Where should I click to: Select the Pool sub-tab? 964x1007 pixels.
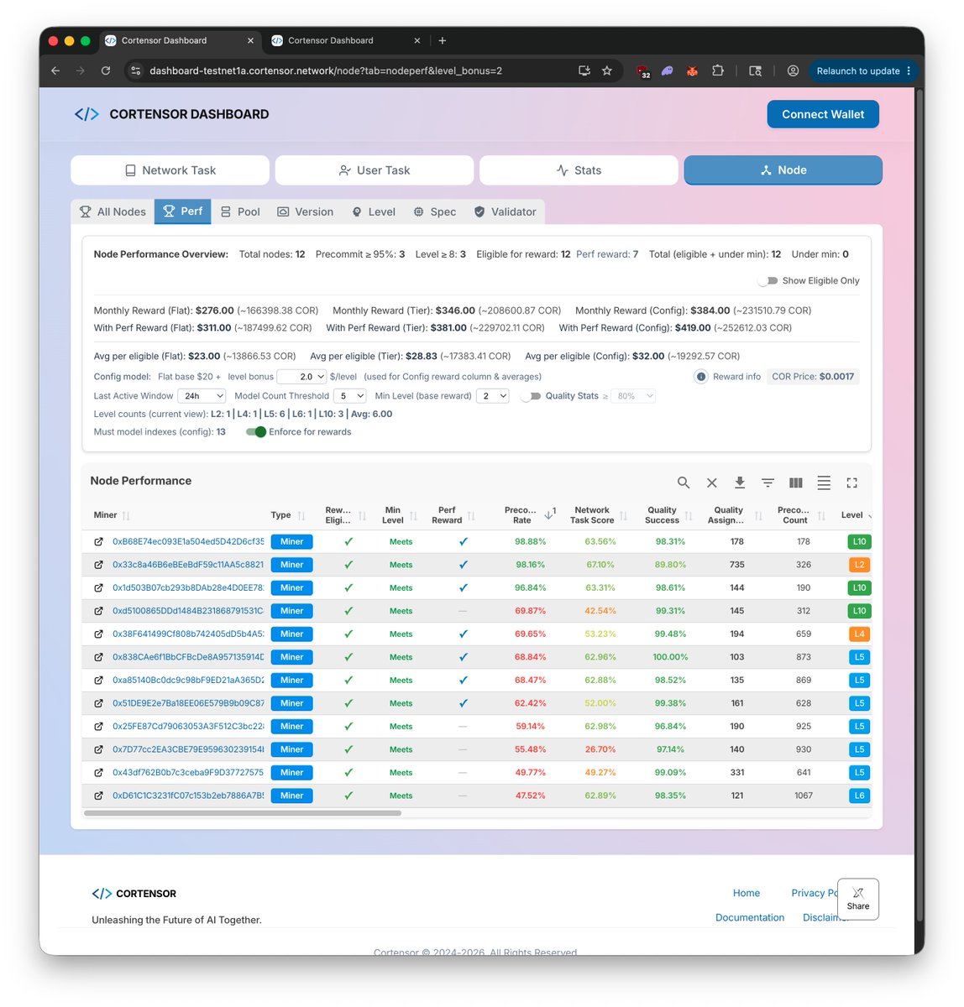pyautogui.click(x=240, y=211)
